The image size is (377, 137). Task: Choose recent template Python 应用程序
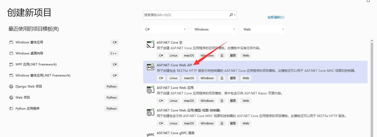pos(64,109)
